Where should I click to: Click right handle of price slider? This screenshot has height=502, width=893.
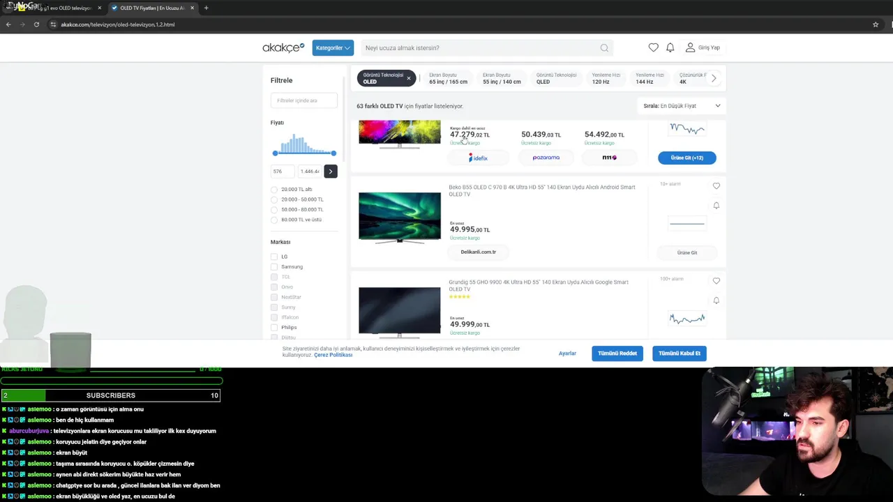click(333, 153)
